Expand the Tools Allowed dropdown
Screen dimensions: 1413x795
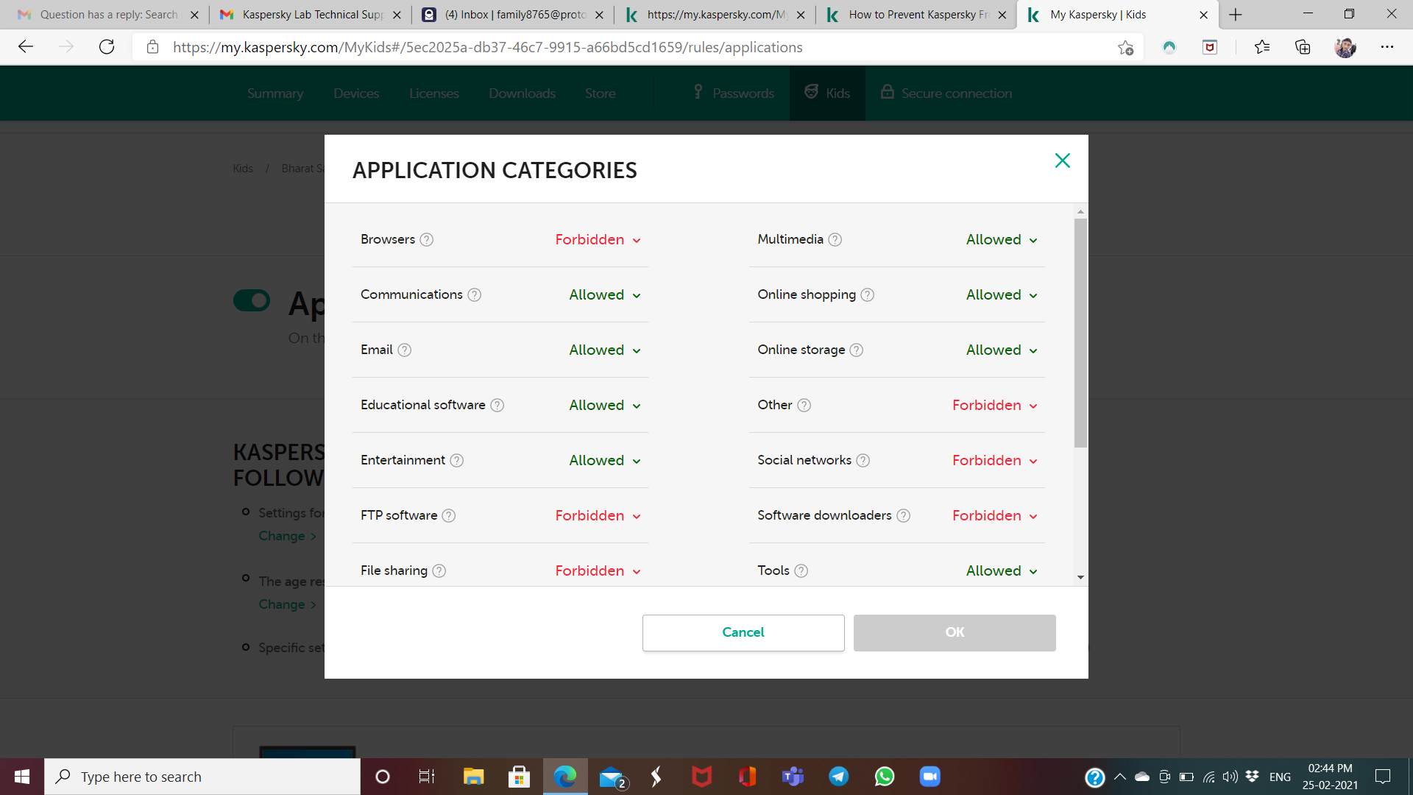1001,571
